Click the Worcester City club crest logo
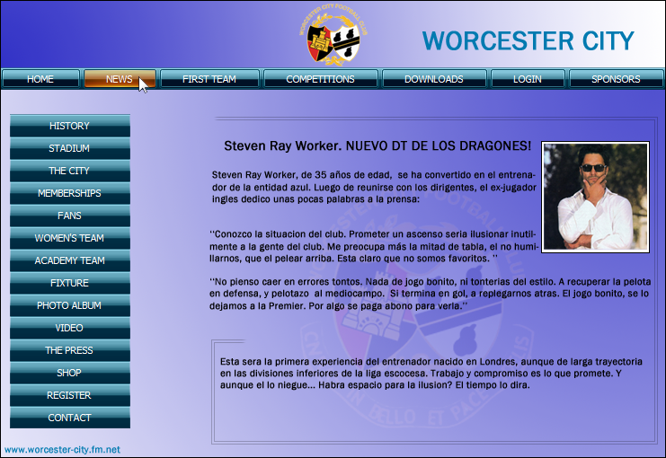The image size is (666, 458). [x=333, y=35]
